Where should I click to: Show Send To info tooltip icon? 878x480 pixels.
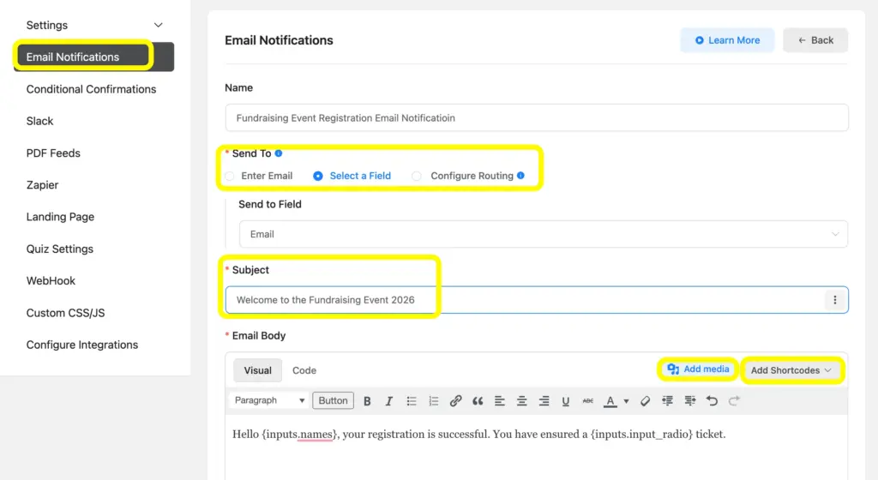click(279, 153)
